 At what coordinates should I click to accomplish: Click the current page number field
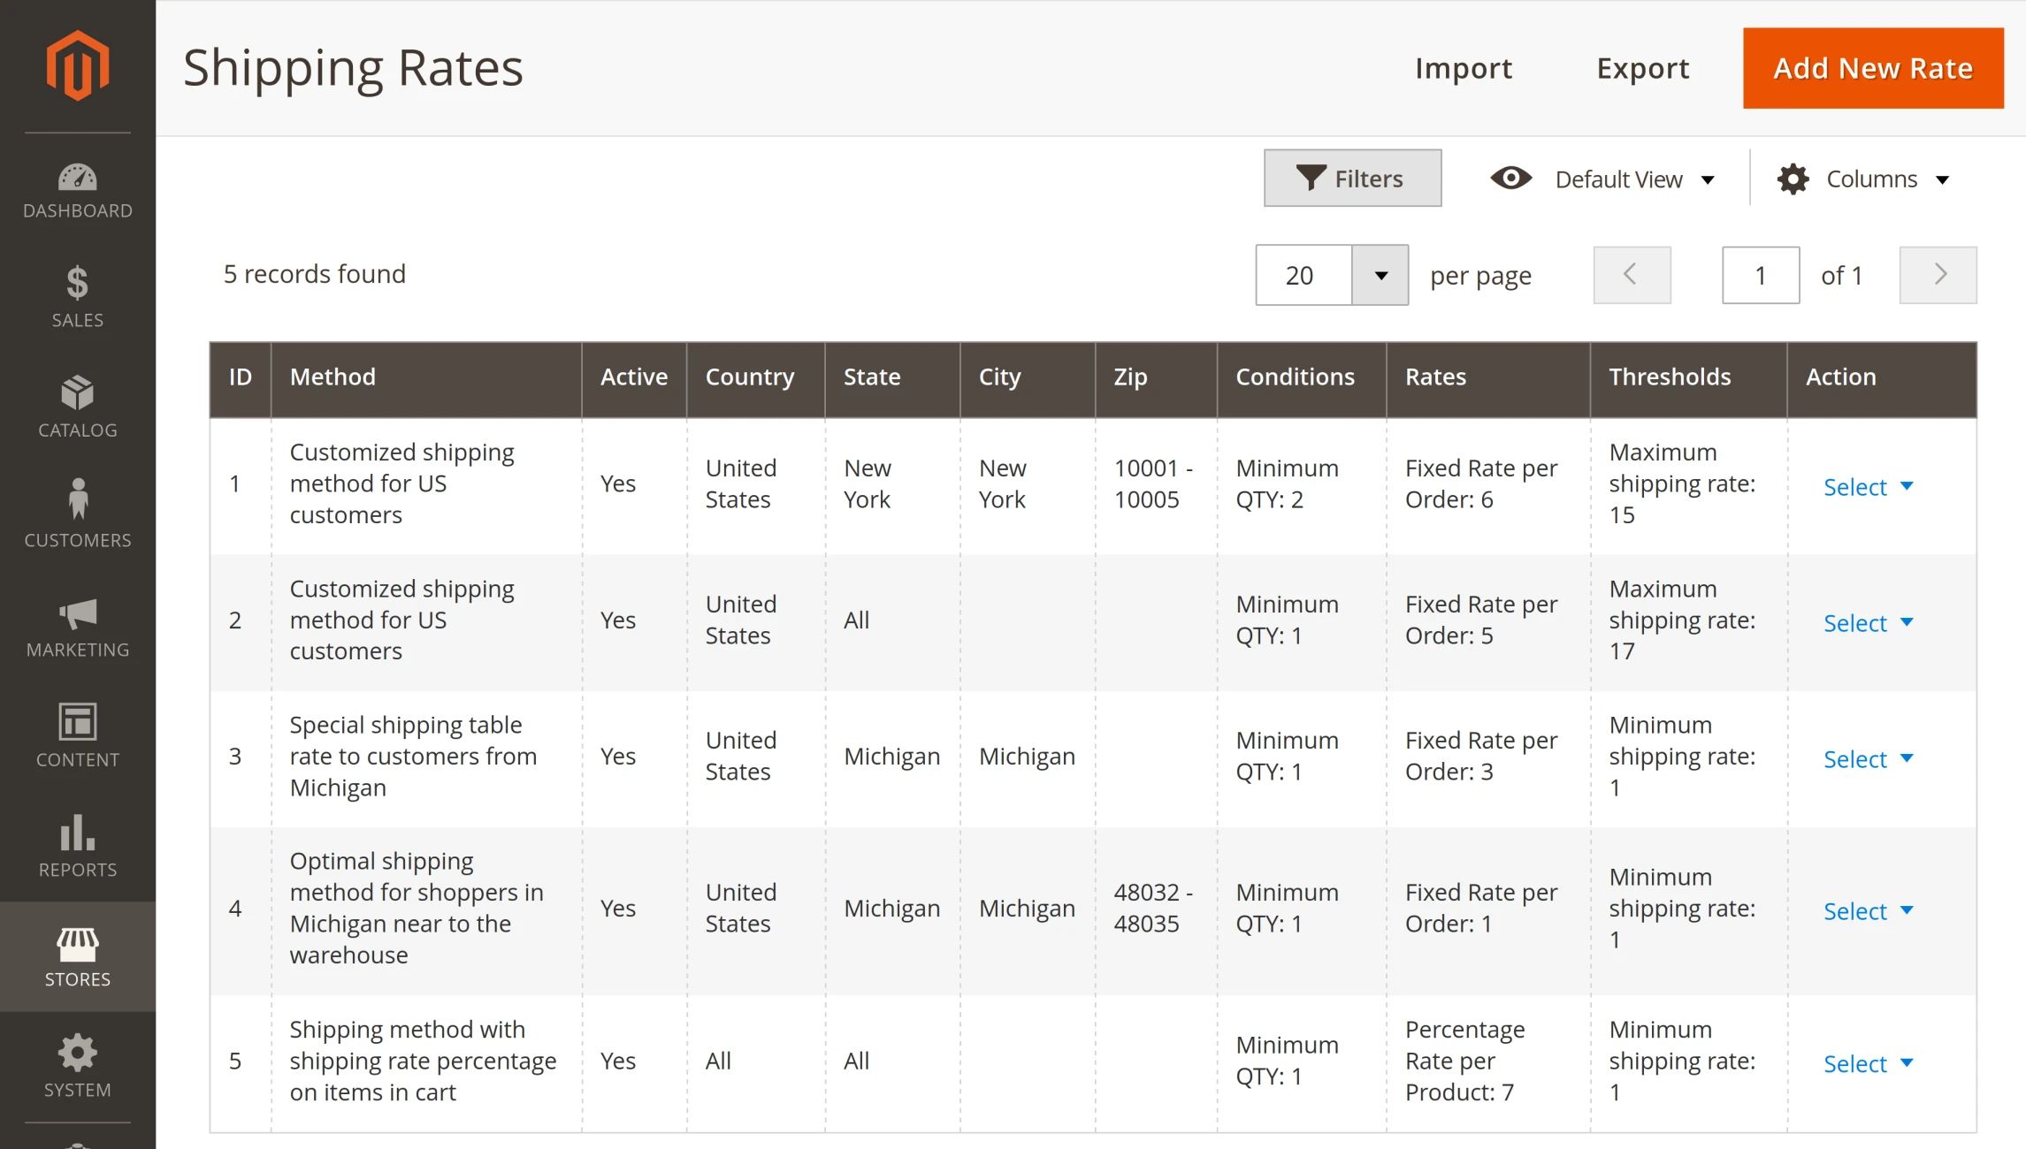[x=1760, y=276]
